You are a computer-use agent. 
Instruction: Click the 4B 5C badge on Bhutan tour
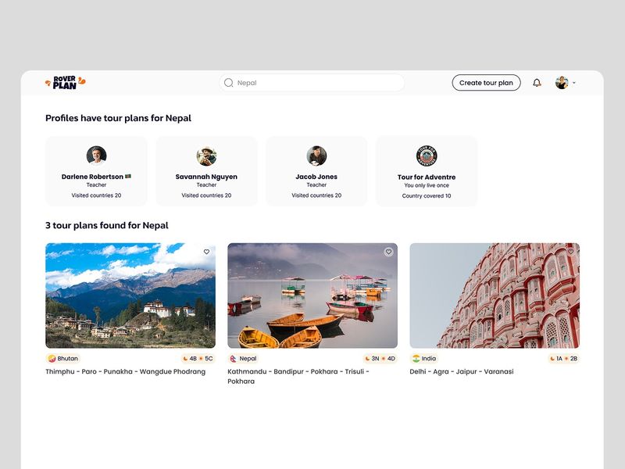196,357
